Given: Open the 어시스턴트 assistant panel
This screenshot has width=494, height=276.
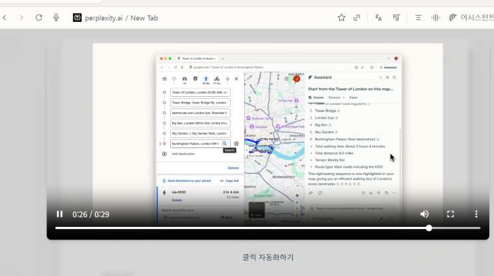Looking at the screenshot, I should pyautogui.click(x=471, y=18).
